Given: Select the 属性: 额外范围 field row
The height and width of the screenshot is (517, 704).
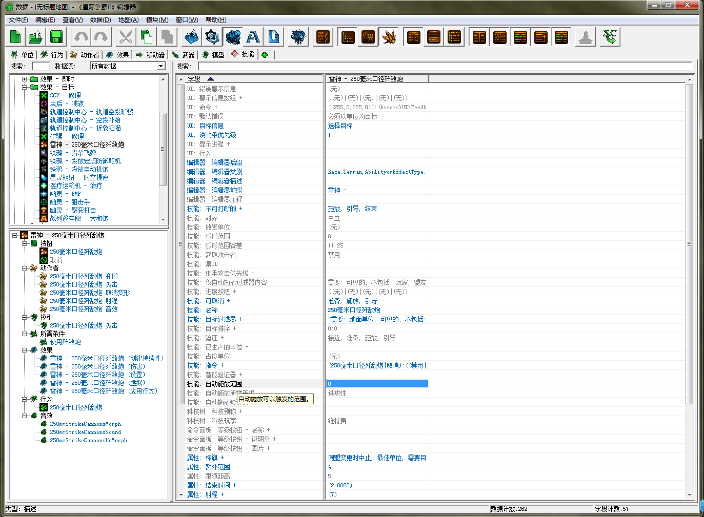Looking at the screenshot, I should [x=254, y=467].
